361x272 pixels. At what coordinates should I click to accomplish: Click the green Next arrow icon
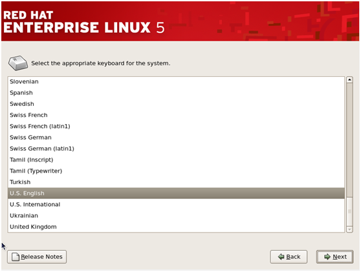pyautogui.click(x=327, y=256)
